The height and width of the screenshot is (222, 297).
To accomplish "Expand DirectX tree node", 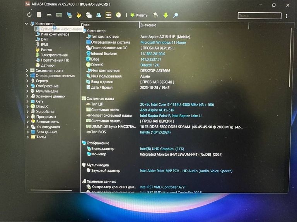I will [27, 106].
